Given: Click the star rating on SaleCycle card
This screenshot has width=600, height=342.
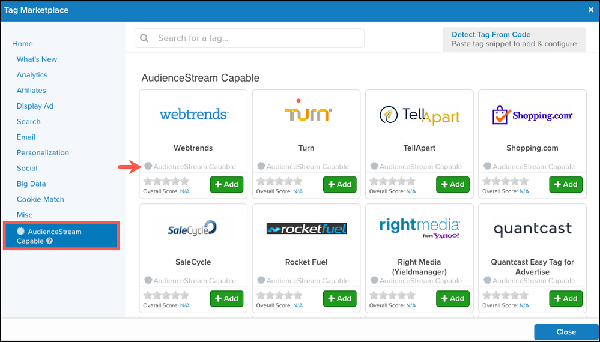Looking at the screenshot, I should pos(166,295).
